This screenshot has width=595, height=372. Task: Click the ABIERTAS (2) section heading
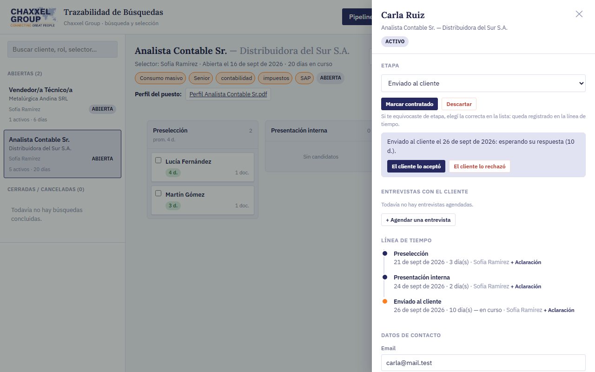click(25, 73)
